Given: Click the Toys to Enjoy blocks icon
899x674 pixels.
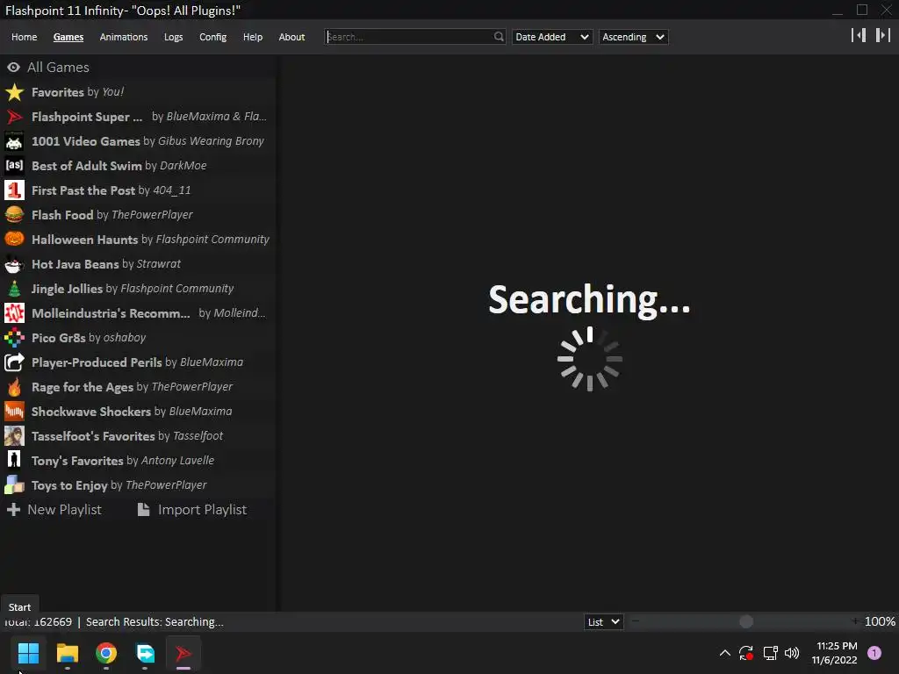Looking at the screenshot, I should pyautogui.click(x=14, y=485).
